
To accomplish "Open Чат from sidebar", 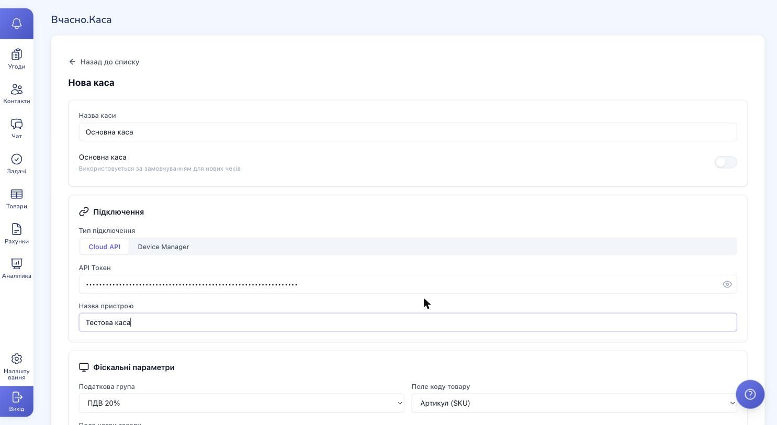I will point(17,129).
